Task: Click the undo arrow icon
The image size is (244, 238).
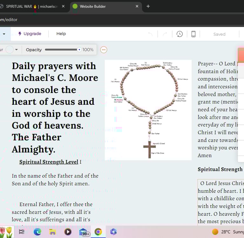Action: 150,34
